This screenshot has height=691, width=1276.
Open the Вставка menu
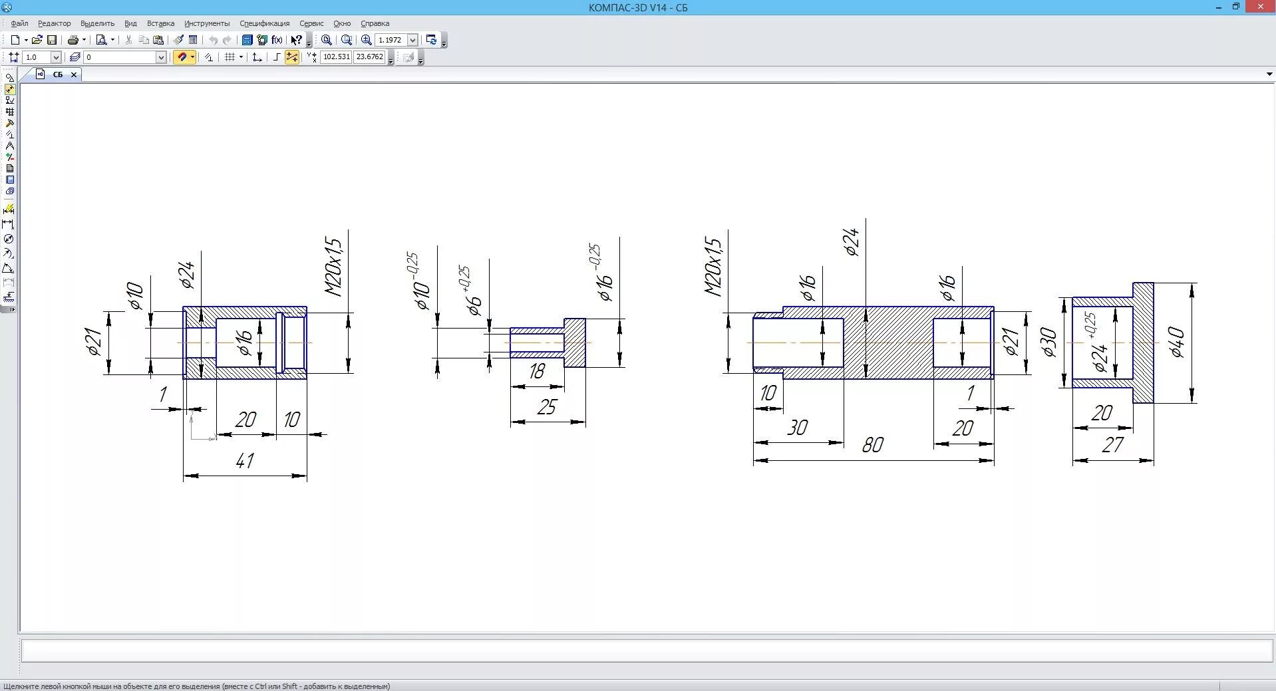[x=160, y=23]
